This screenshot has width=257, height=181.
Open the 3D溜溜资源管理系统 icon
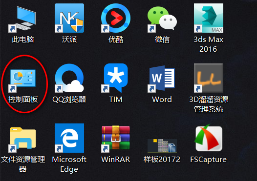[x=209, y=78]
